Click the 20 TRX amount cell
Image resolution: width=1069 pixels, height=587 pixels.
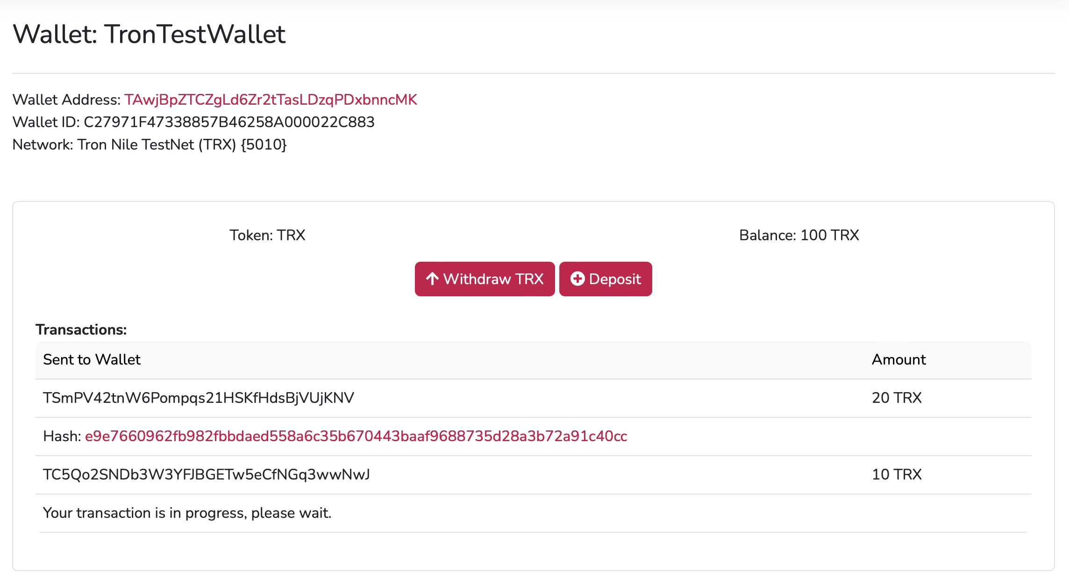tap(897, 398)
